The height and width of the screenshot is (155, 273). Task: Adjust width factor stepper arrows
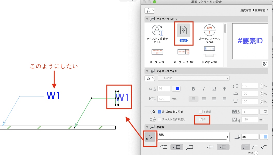click(262, 94)
